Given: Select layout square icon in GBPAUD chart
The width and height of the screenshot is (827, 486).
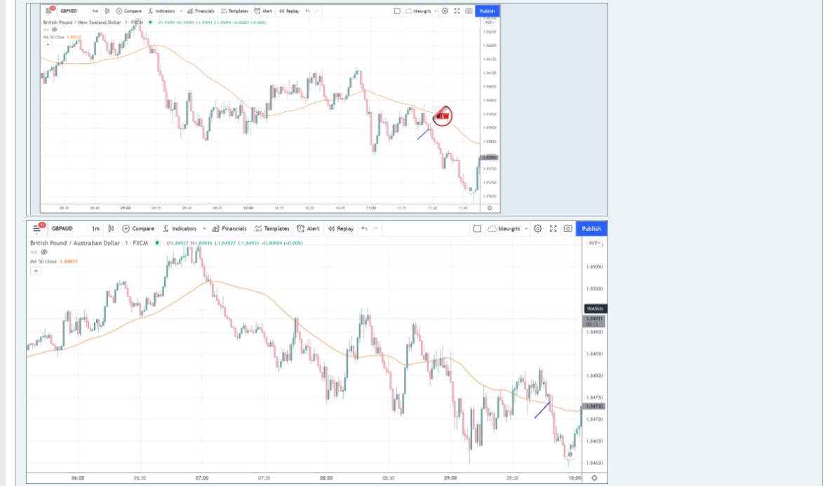Looking at the screenshot, I should [x=477, y=228].
